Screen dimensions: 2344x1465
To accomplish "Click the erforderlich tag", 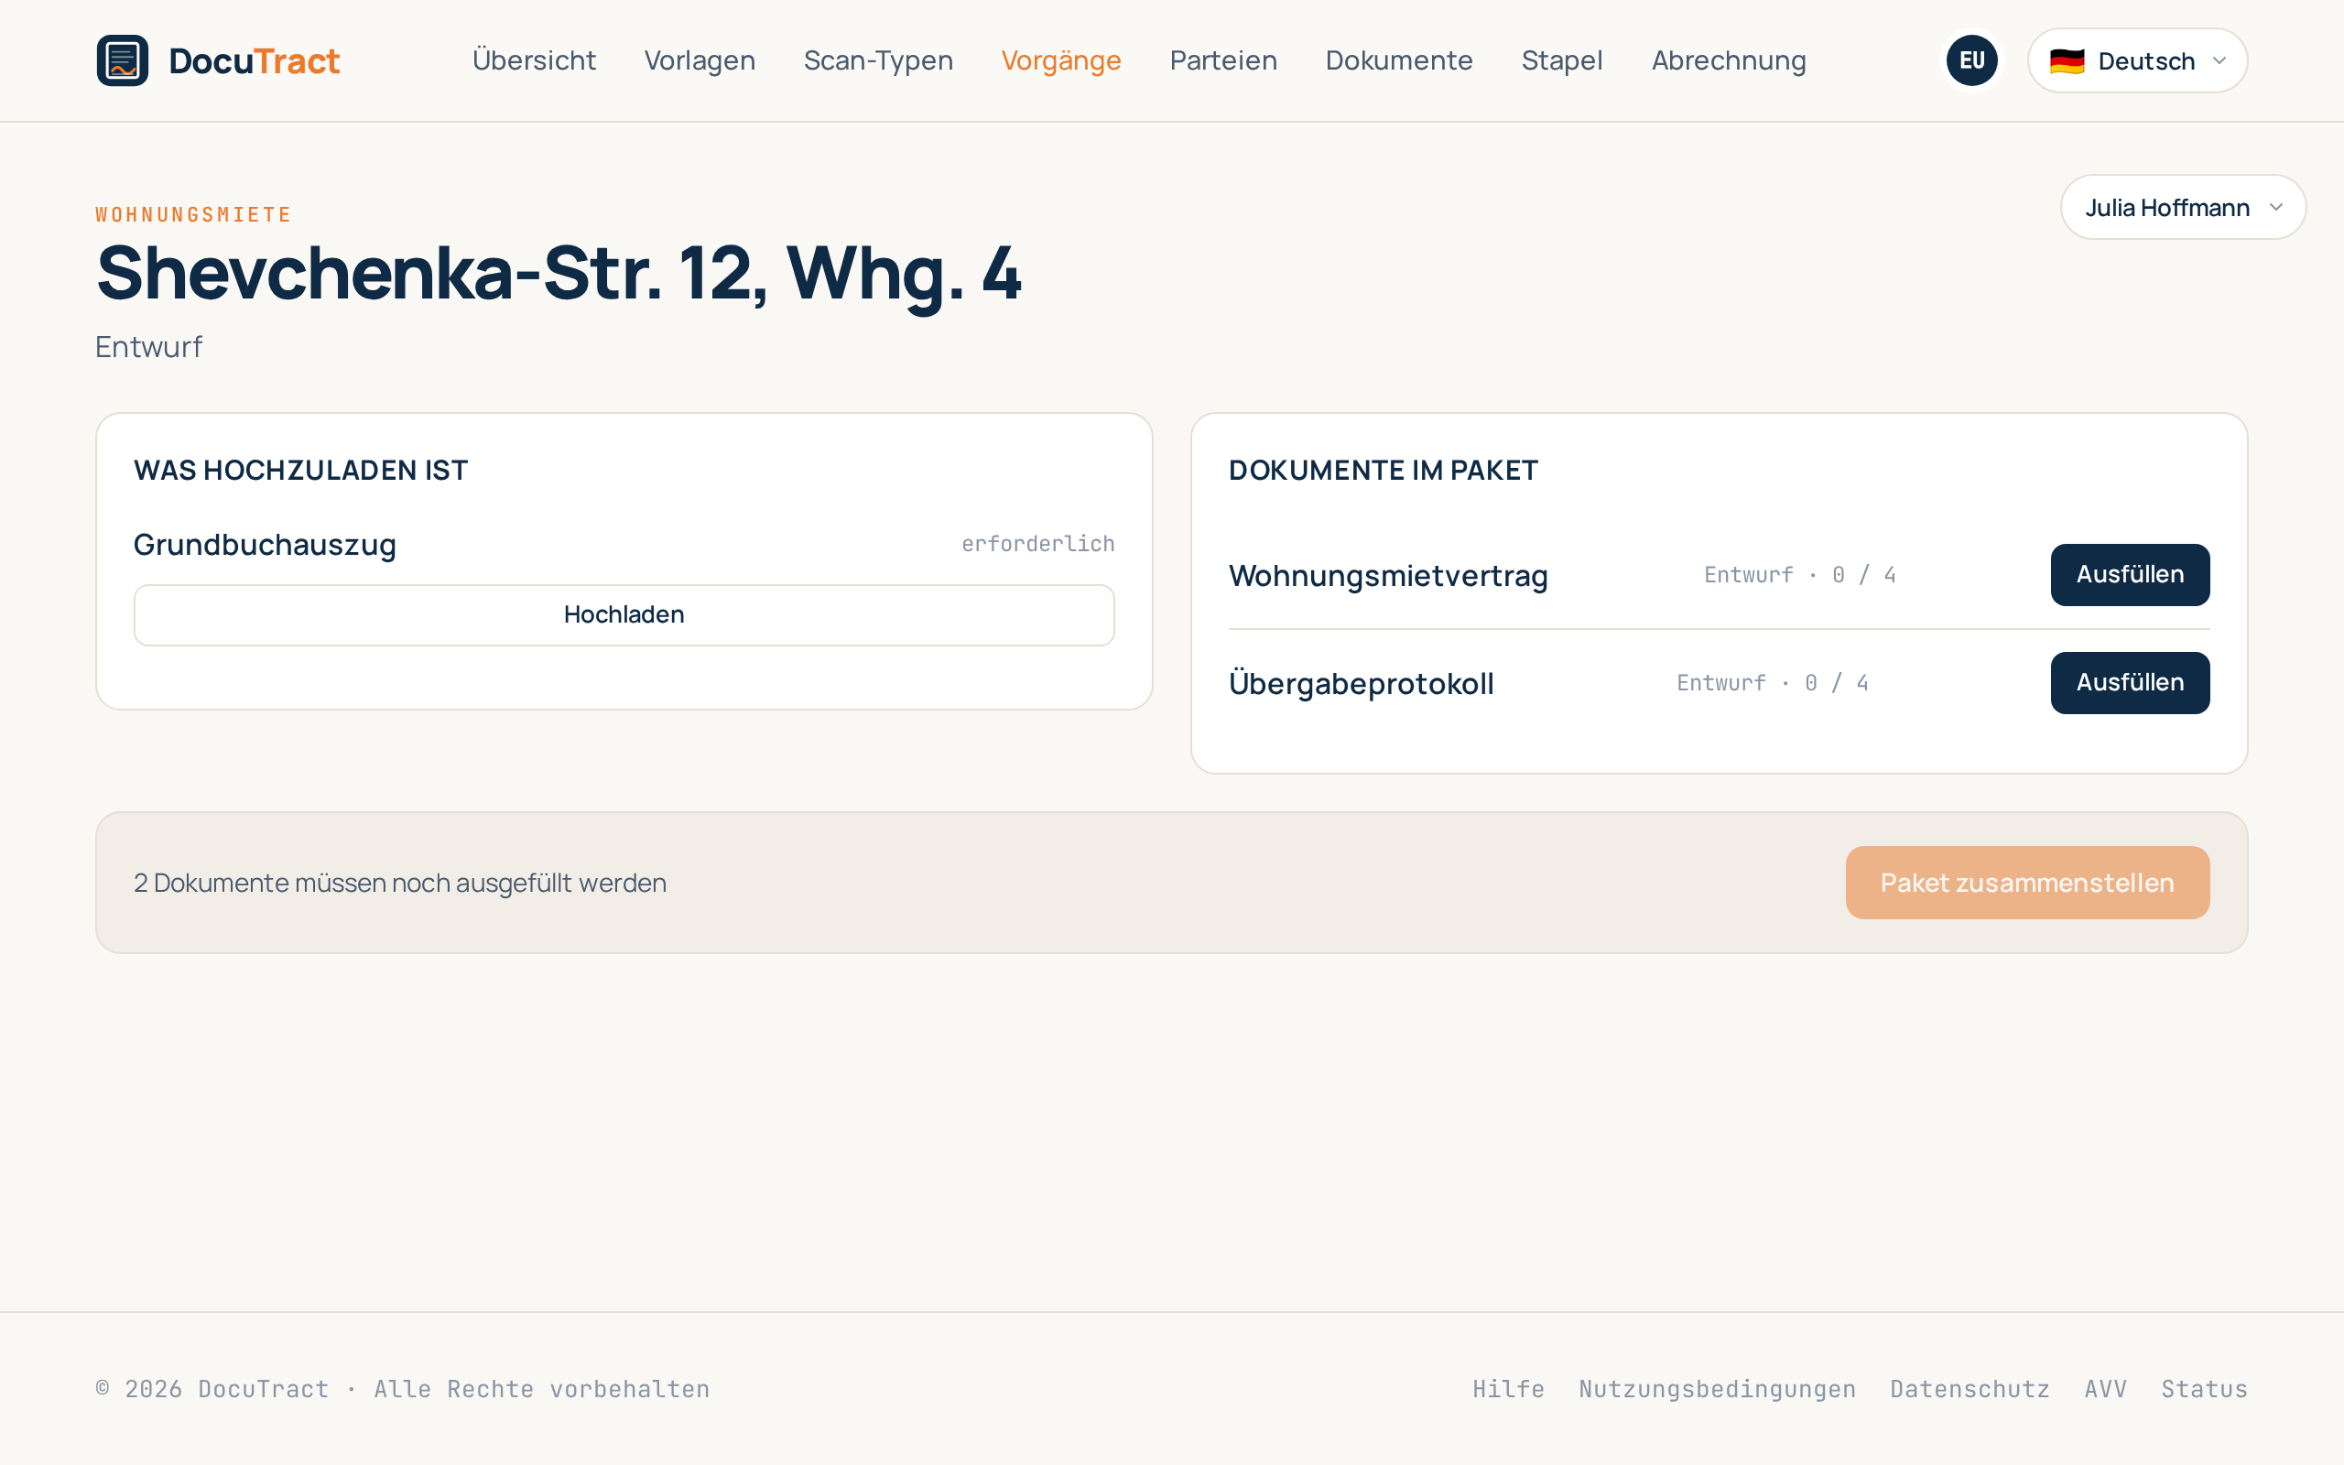I will pyautogui.click(x=1037, y=544).
